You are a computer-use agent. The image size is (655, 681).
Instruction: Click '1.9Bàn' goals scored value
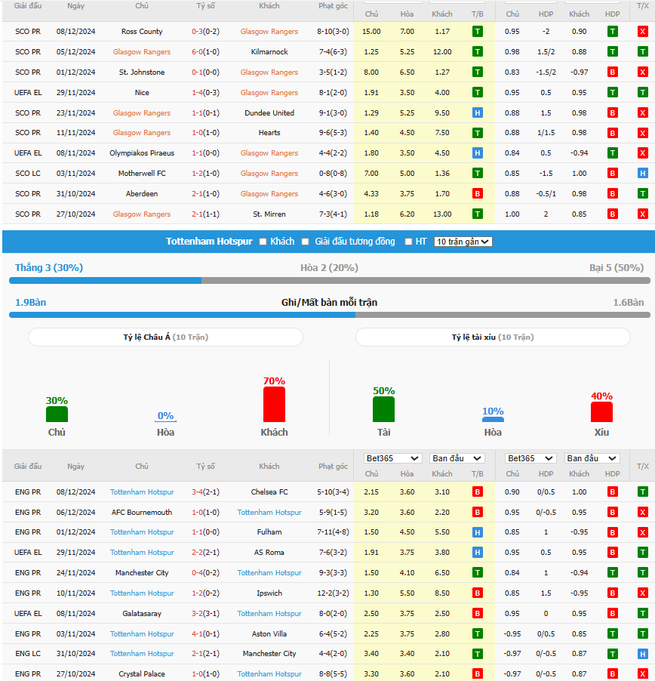[x=30, y=302]
